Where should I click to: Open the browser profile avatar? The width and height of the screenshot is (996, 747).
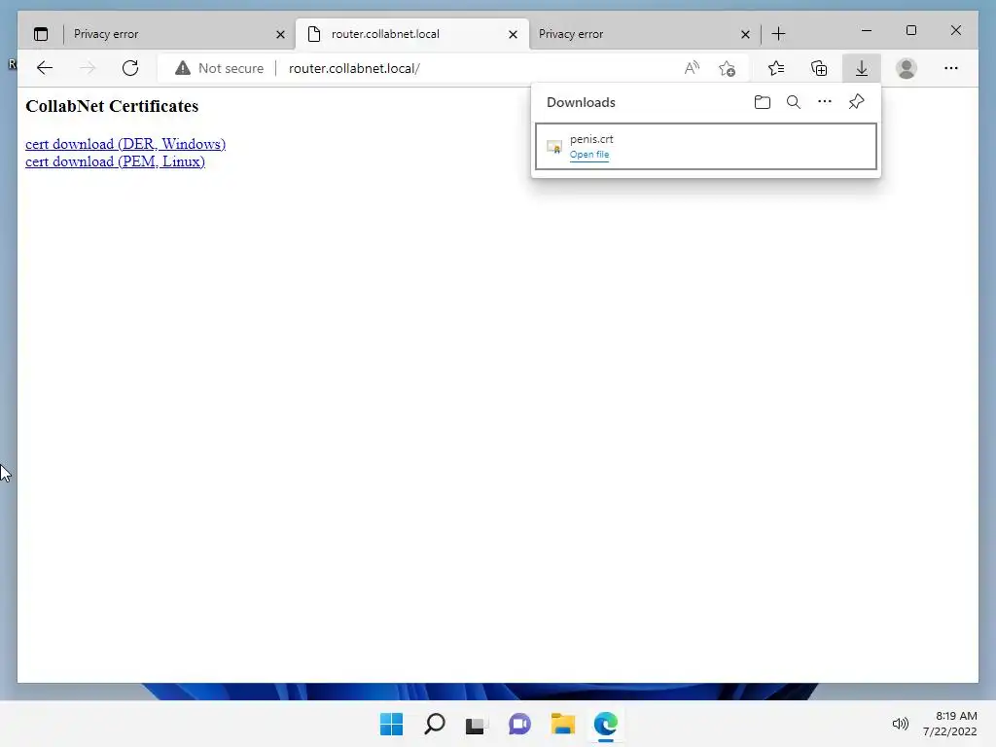tap(907, 68)
